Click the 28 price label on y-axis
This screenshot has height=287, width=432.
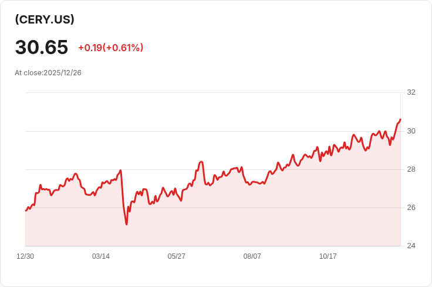click(x=411, y=169)
